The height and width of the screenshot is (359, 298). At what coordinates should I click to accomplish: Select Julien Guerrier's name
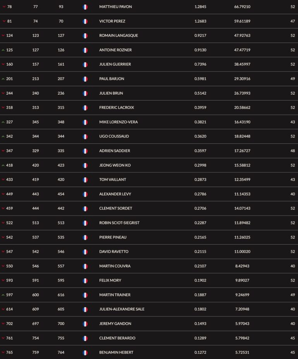tap(115, 64)
